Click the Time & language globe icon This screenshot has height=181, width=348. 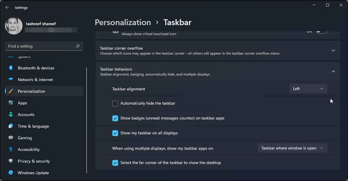(x=11, y=126)
